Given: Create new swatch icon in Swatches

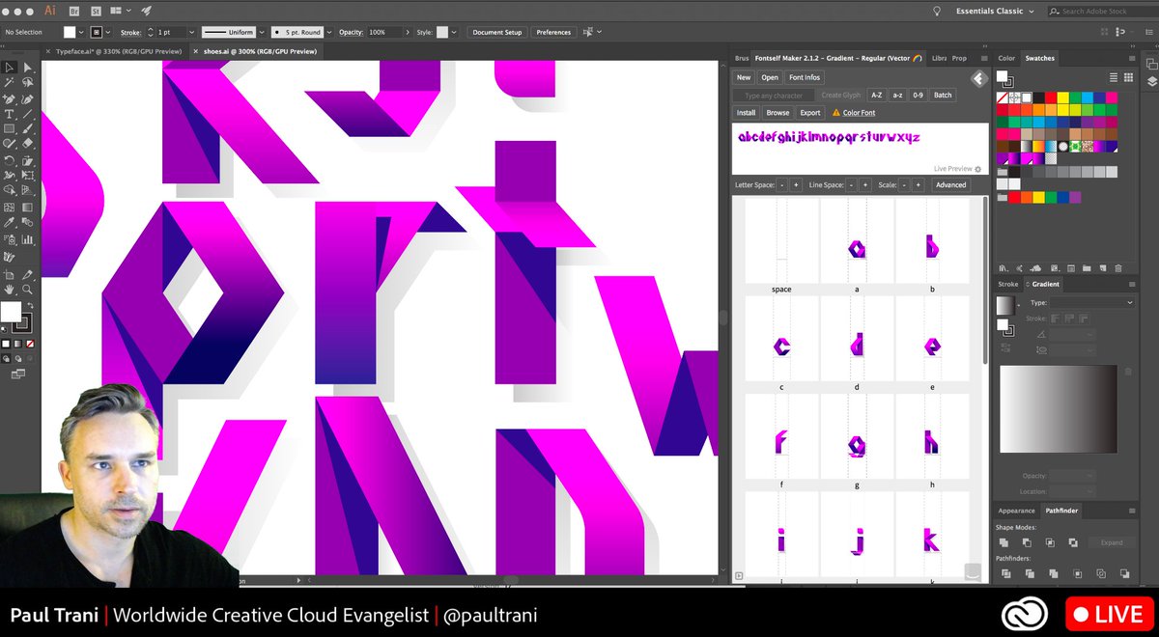Looking at the screenshot, I should tap(1102, 268).
